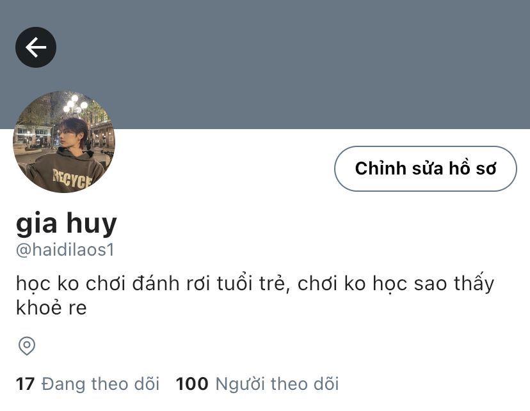This screenshot has width=530, height=411.
Task: Open the profile avatar photo
Action: click(x=64, y=142)
